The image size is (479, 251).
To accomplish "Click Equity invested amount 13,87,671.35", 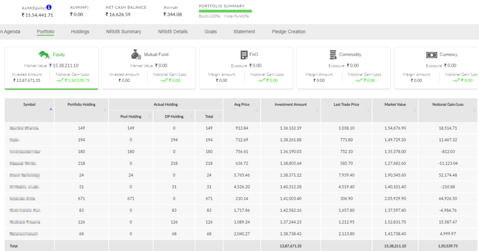I will [x=27, y=80].
